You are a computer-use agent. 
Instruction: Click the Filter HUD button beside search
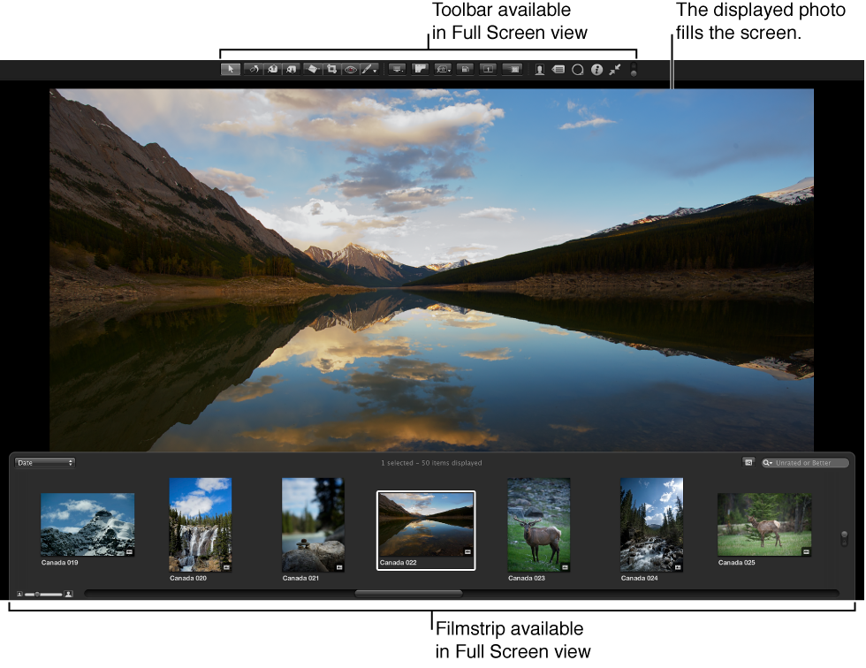pos(748,462)
